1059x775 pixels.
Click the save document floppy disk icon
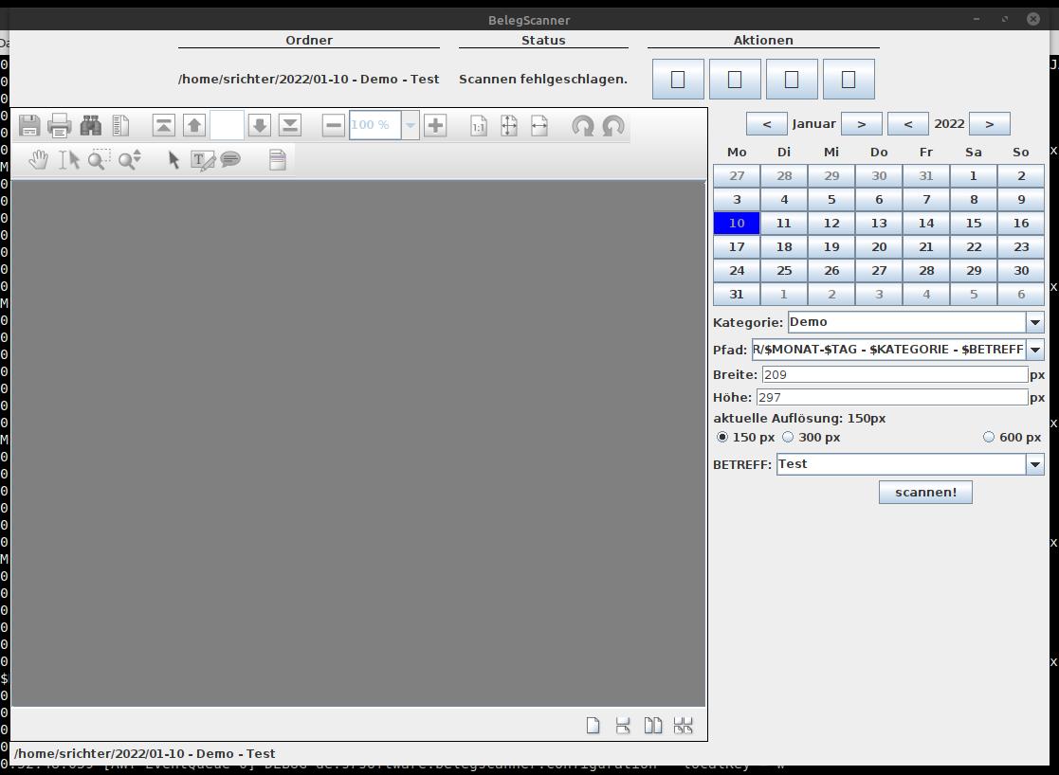pos(29,125)
